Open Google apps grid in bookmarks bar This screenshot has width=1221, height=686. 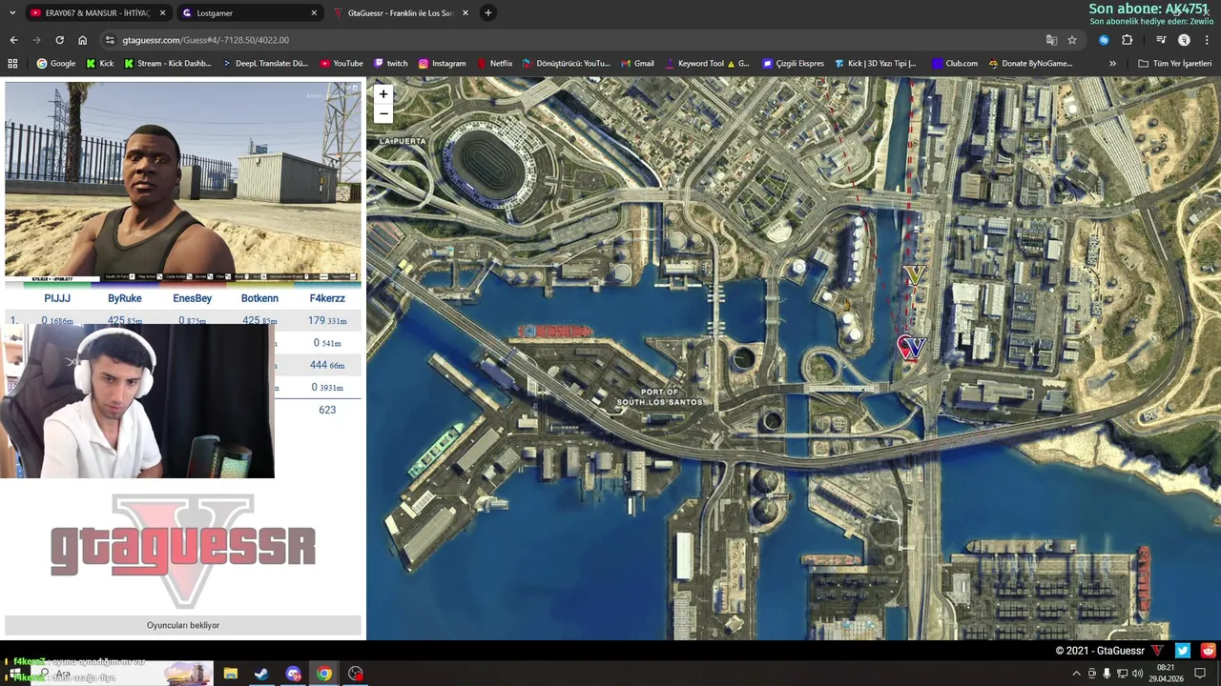(x=12, y=64)
